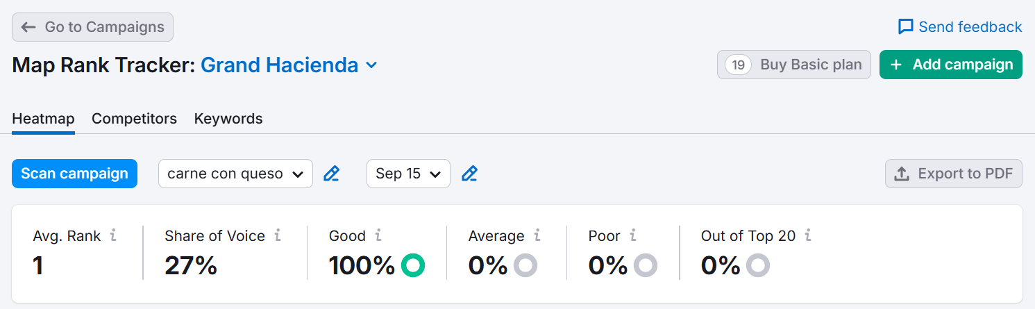Click the info icon beside Poor

[x=633, y=236]
